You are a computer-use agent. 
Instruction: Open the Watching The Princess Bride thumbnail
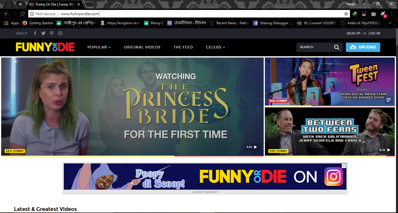point(132,107)
